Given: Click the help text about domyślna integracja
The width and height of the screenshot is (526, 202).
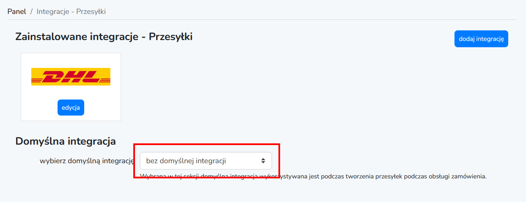Looking at the screenshot, I should pos(313,176).
